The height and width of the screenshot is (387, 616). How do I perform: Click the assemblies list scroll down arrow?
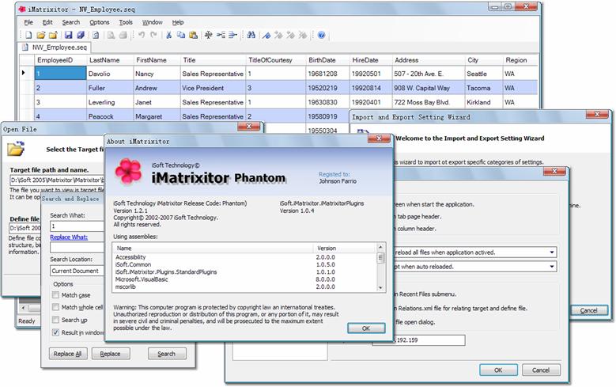(x=380, y=288)
